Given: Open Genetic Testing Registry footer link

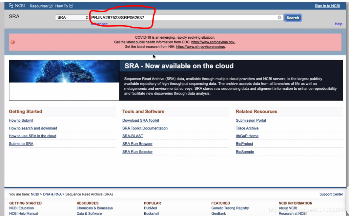Looking at the screenshot, I should [230, 208].
